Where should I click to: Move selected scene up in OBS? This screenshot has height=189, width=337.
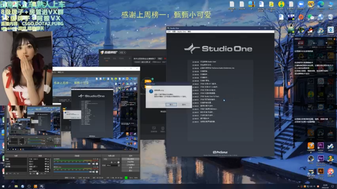click(x=14, y=173)
